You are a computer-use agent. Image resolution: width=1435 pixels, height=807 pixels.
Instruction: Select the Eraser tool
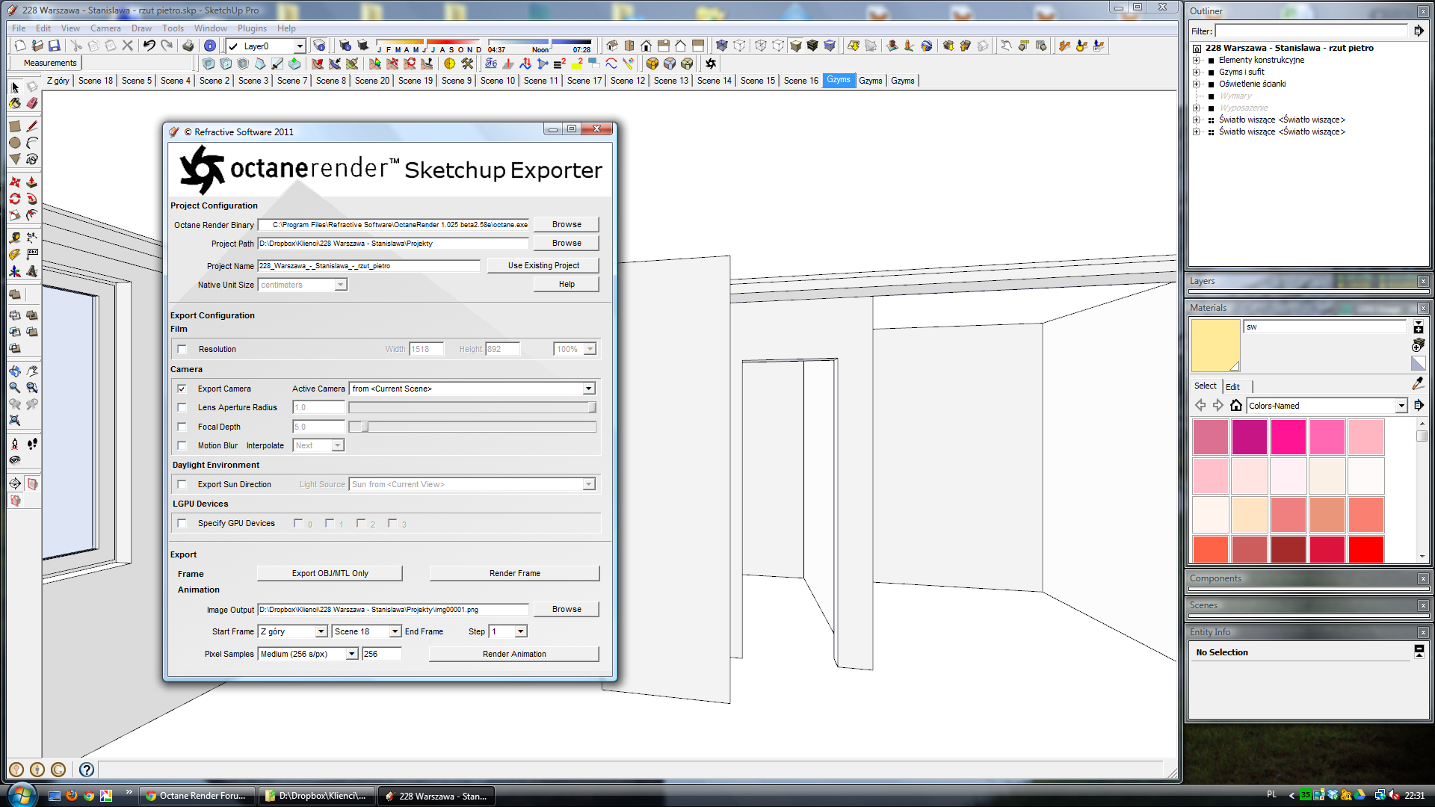click(32, 103)
